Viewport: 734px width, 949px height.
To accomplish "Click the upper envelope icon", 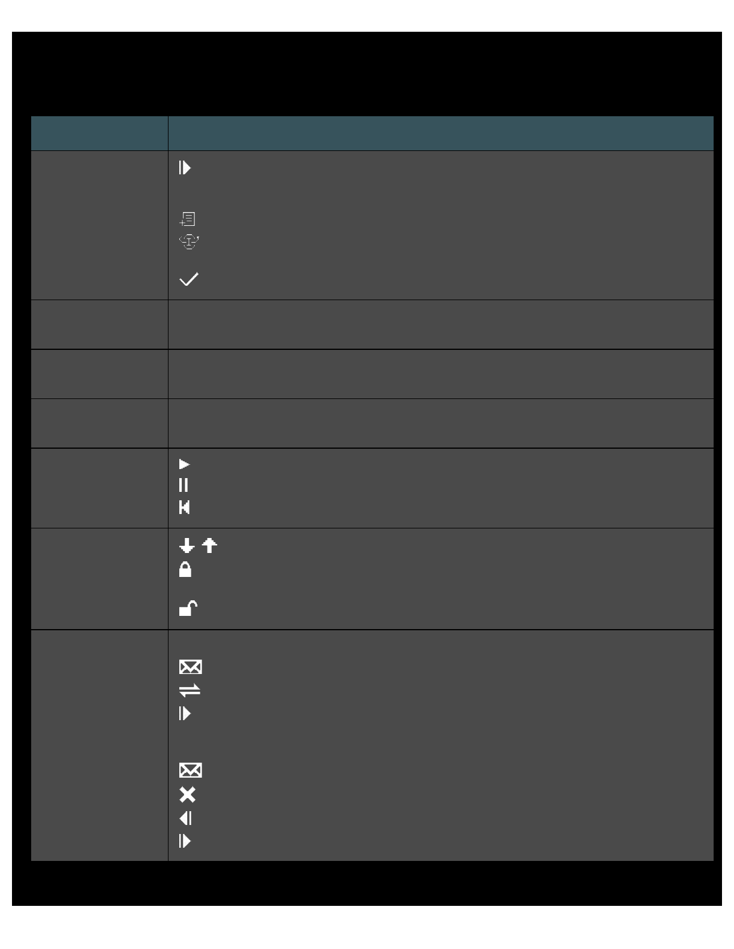I will tap(190, 667).
